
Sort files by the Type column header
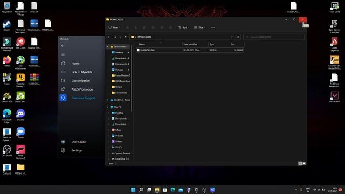(x=219, y=44)
